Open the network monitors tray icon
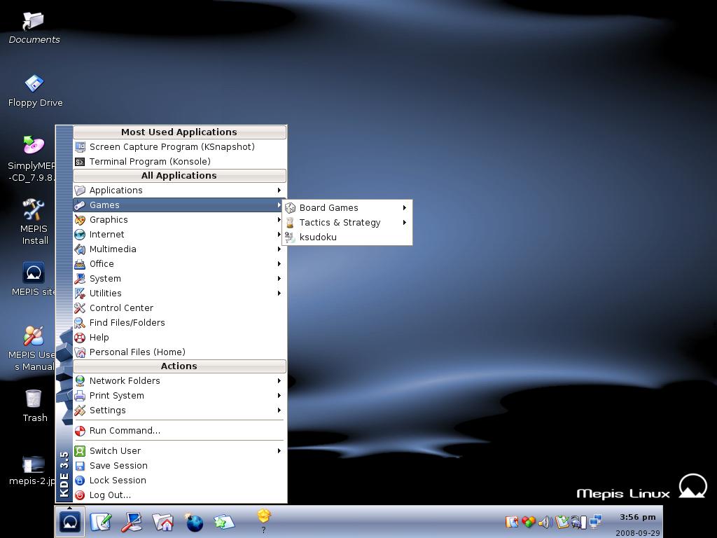Image resolution: width=717 pixels, height=538 pixels. (x=596, y=521)
